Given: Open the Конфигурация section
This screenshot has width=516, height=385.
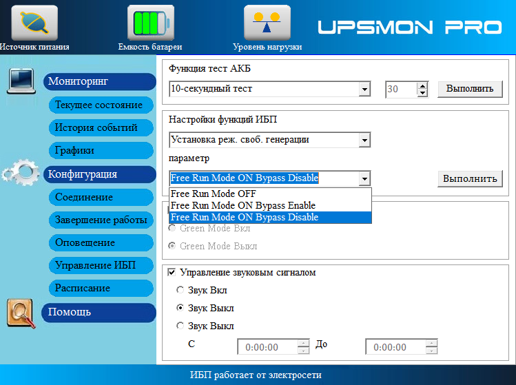Looking at the screenshot, I should [99, 174].
